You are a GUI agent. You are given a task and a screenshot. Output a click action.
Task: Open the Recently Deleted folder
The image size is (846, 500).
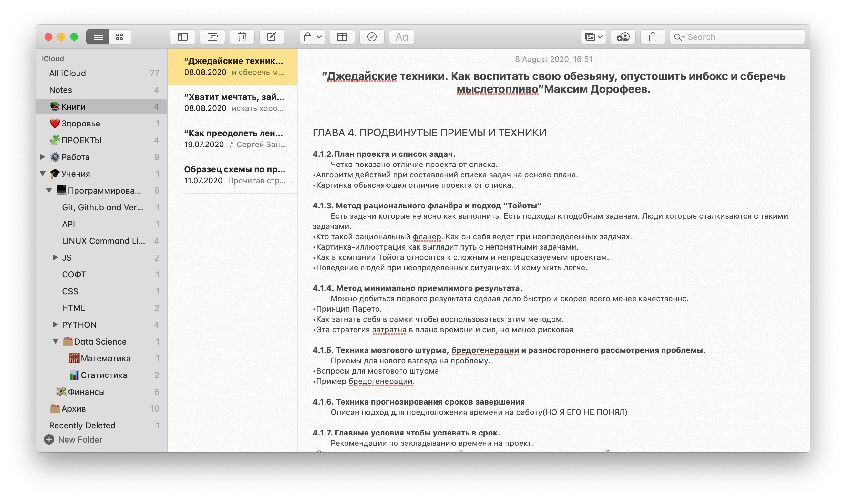pos(82,425)
